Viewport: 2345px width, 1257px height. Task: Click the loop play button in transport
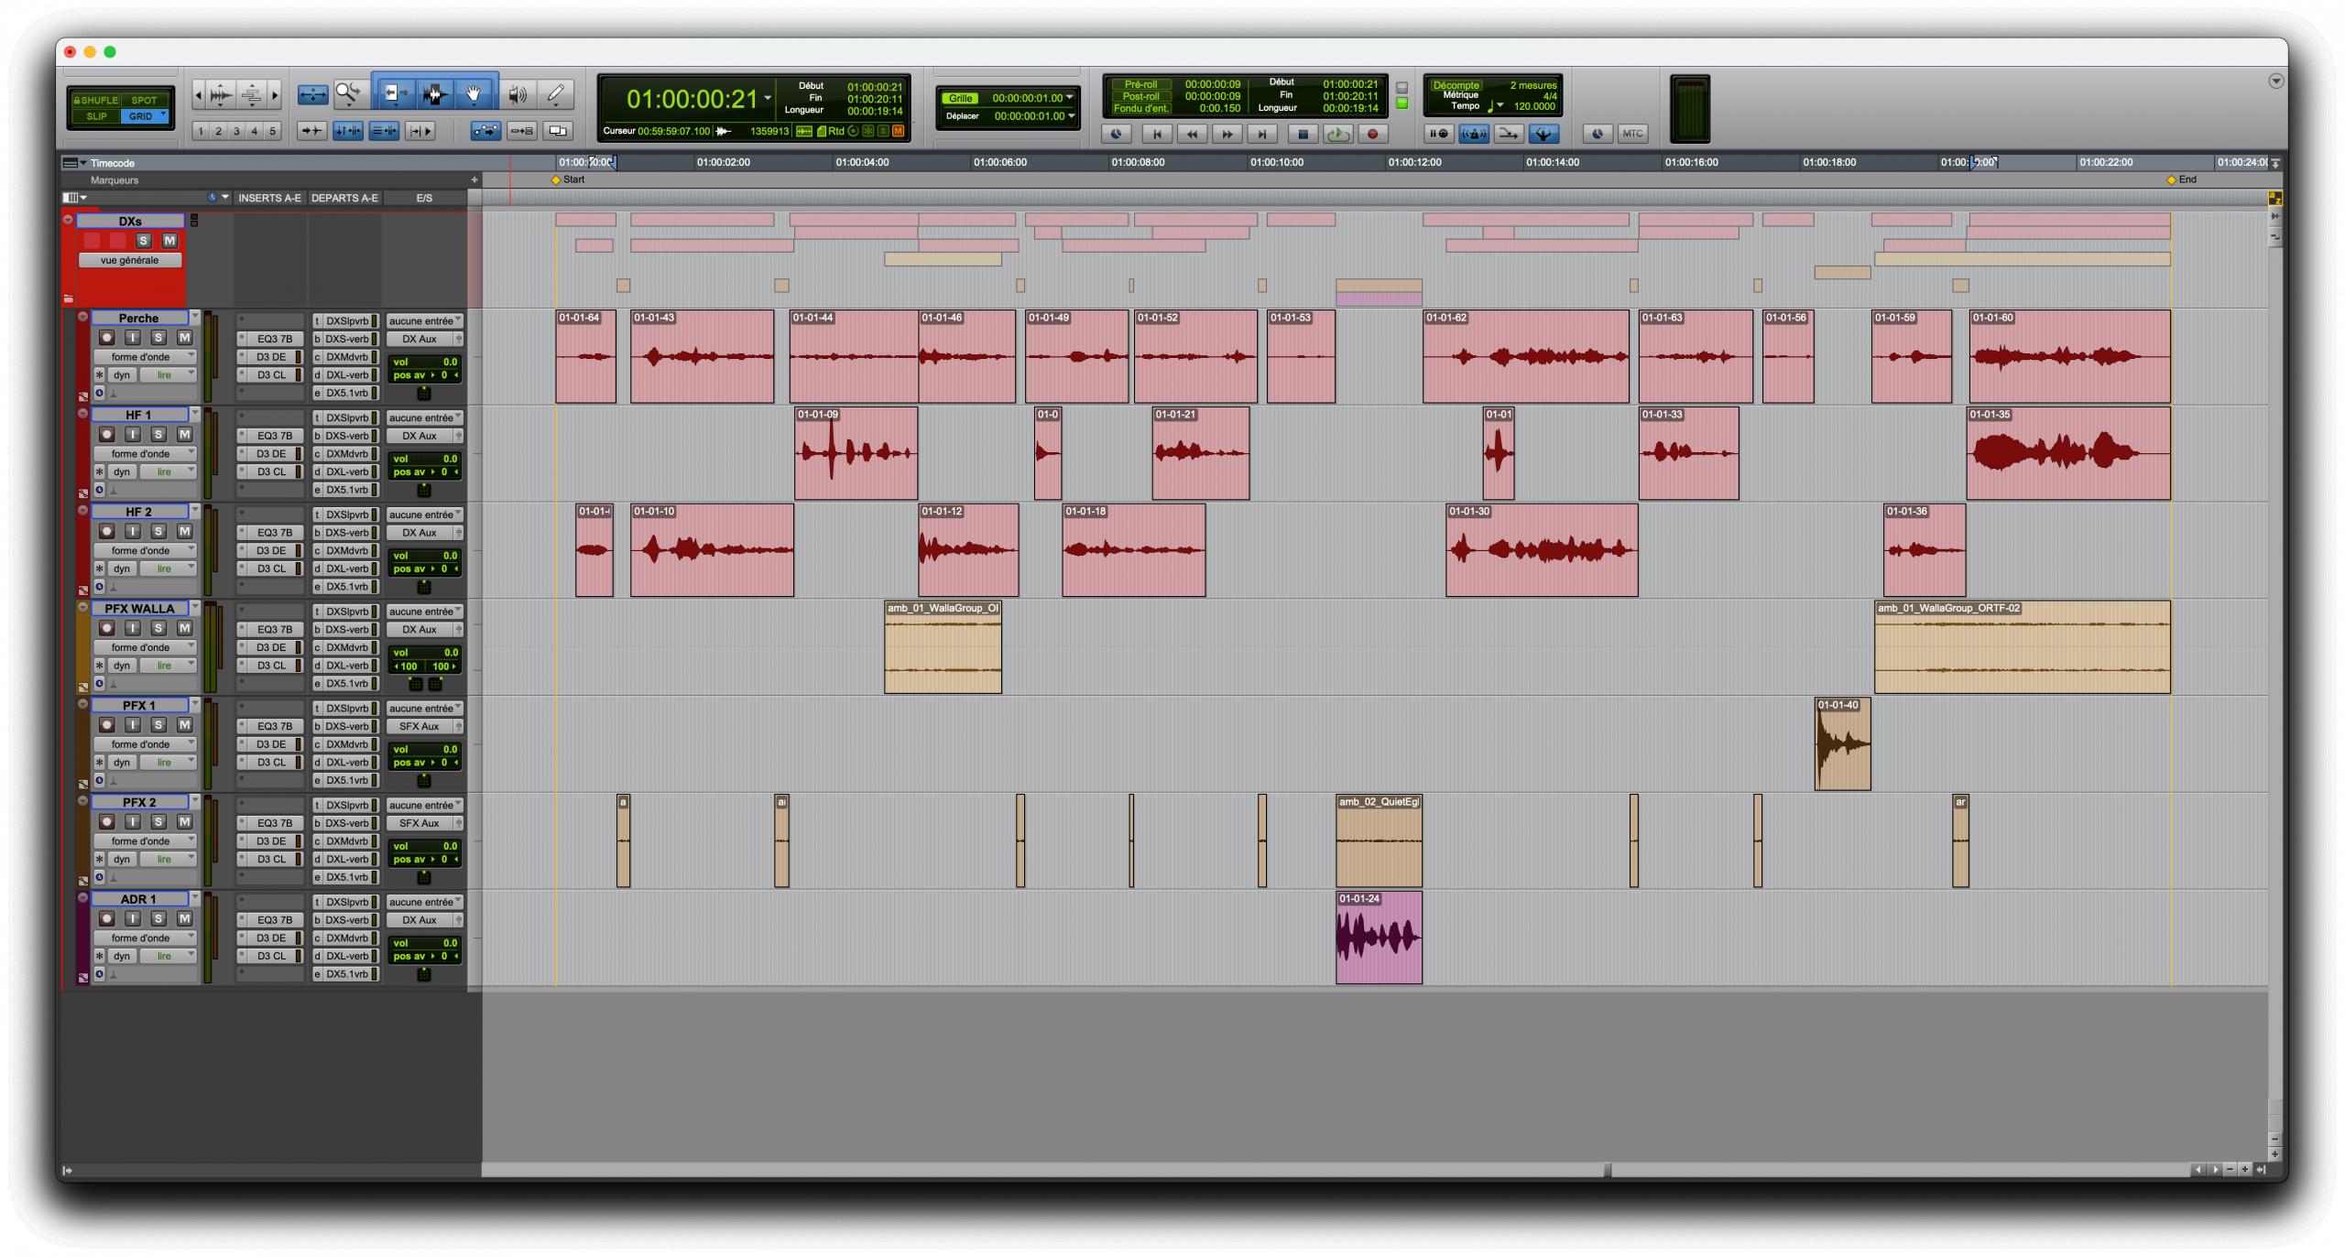point(1337,134)
